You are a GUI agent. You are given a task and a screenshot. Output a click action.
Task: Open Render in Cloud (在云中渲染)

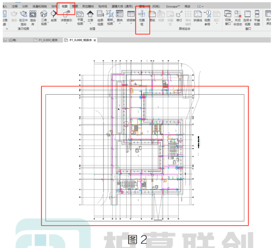[24, 18]
